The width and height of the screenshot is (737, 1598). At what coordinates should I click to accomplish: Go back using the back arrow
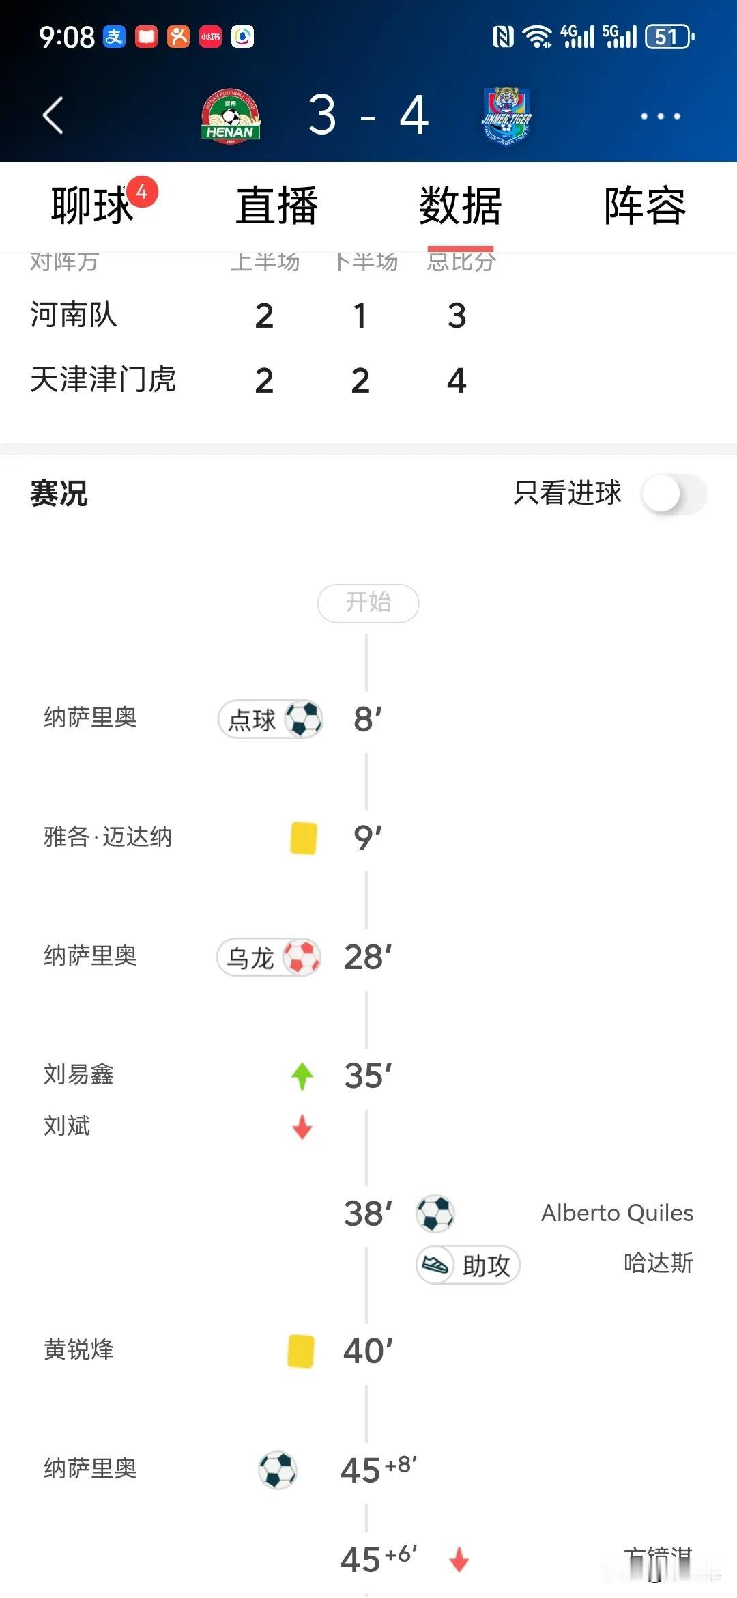tap(53, 115)
